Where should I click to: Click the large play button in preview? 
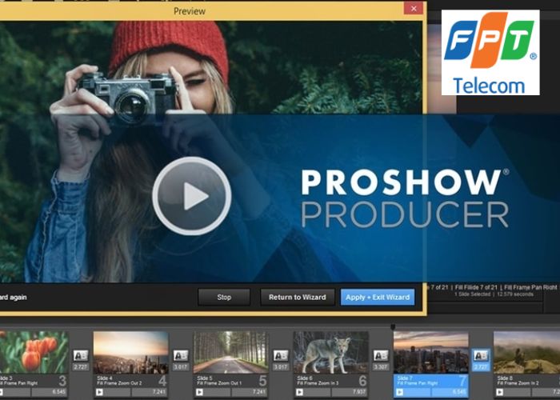click(x=191, y=196)
